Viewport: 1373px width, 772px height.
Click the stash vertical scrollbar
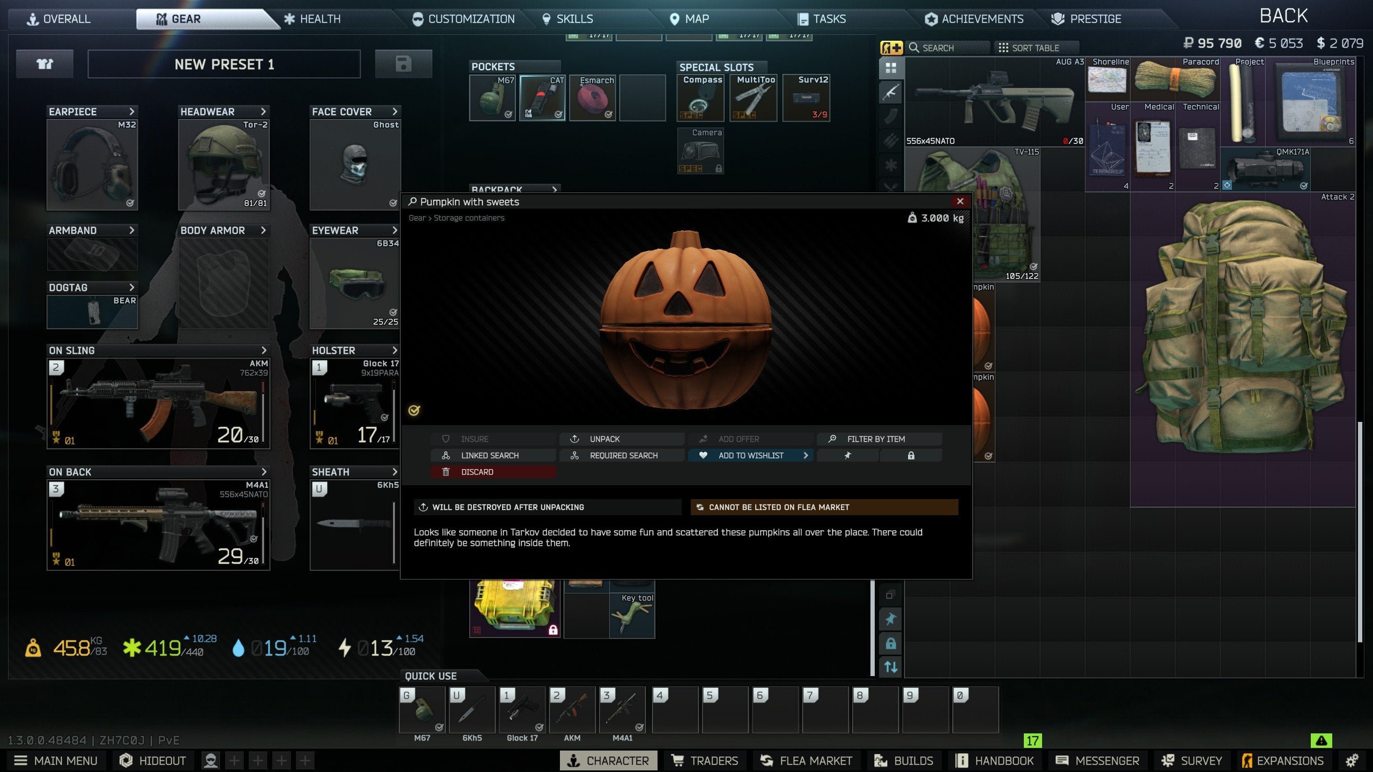(x=1360, y=532)
